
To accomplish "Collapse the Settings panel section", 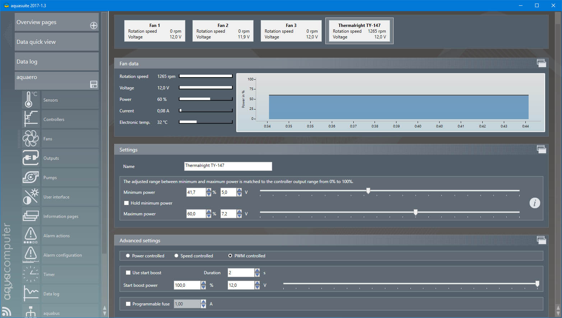I will (x=541, y=150).
